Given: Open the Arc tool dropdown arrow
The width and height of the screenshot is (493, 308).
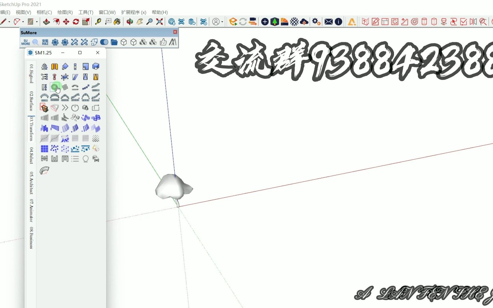Looking at the screenshot, I should 23,22.
